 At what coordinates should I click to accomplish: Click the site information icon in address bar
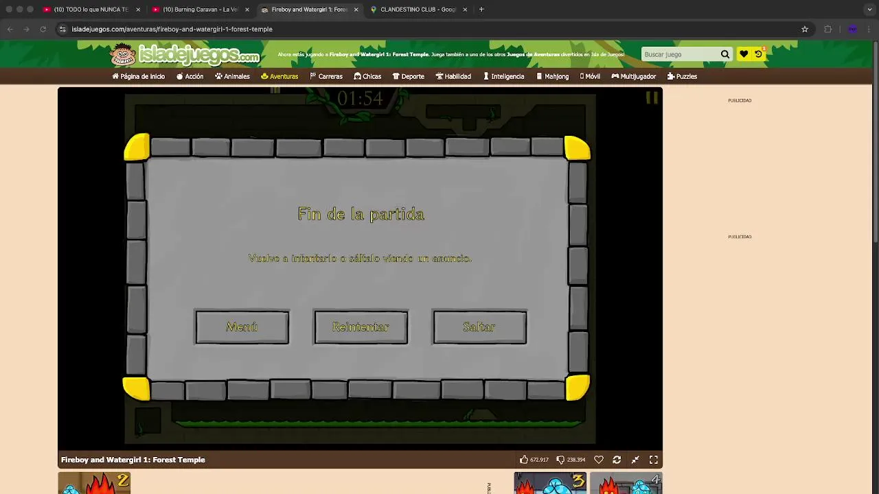[62, 29]
